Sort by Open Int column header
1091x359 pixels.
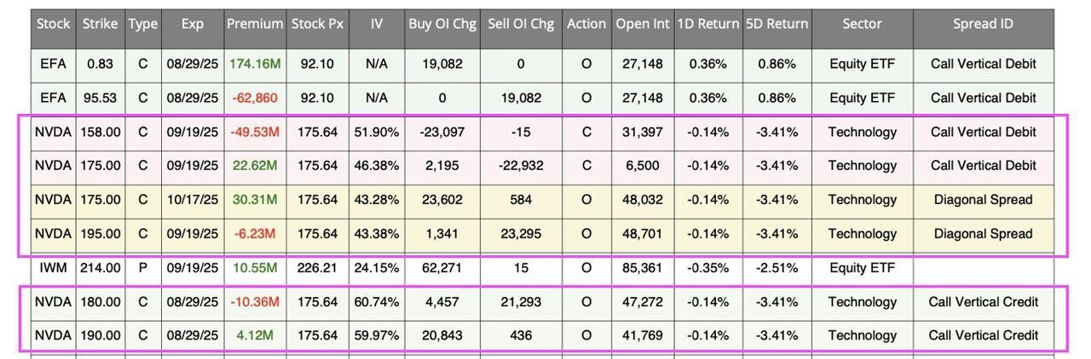point(643,24)
